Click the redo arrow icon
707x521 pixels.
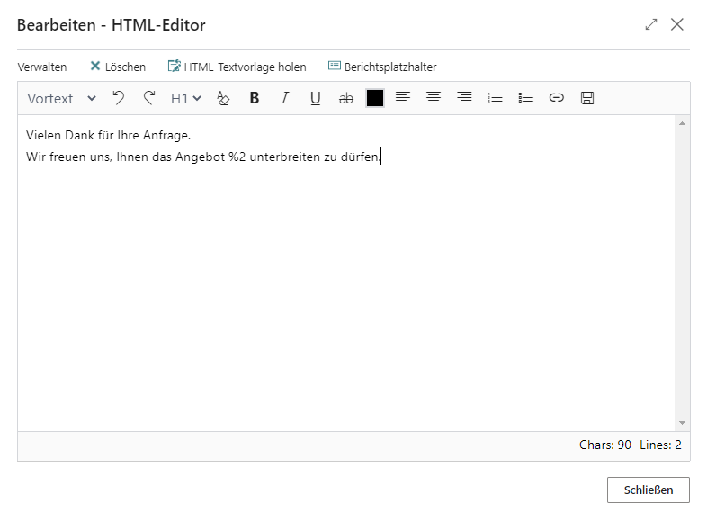coord(148,98)
